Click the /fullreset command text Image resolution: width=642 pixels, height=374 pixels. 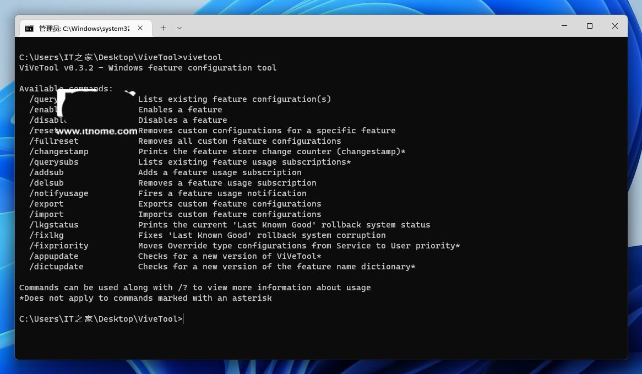[53, 141]
